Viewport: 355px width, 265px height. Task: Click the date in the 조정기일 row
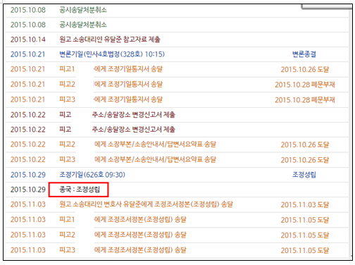(x=28, y=175)
